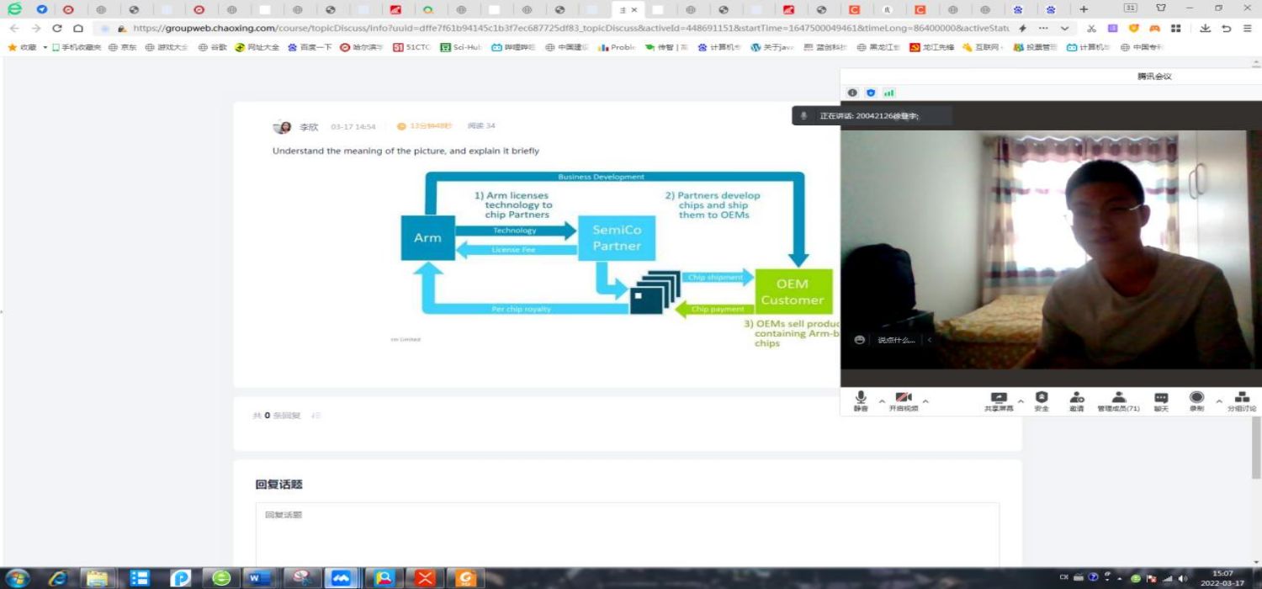Viewport: 1262px width, 589px height.
Task: Toggle the microphone mute (静音) button
Action: 861,399
